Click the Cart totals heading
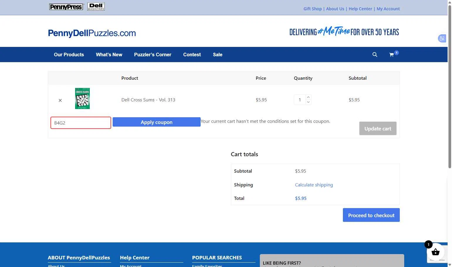This screenshot has width=452, height=267. (x=244, y=154)
